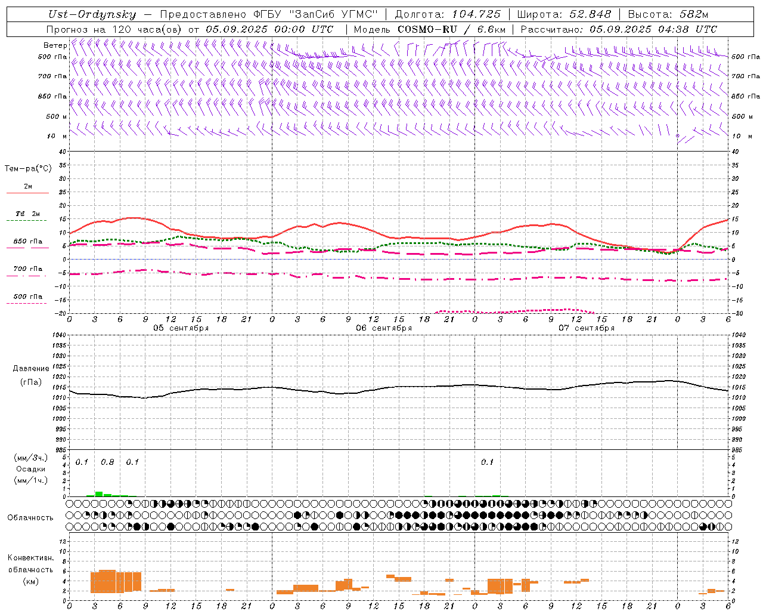Viewport: 763px width, 611px height.
Task: Click the '05 сентября' date label
Action: (x=181, y=328)
